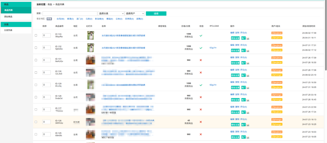Click 复制 link for product ID:130

pos(237,70)
